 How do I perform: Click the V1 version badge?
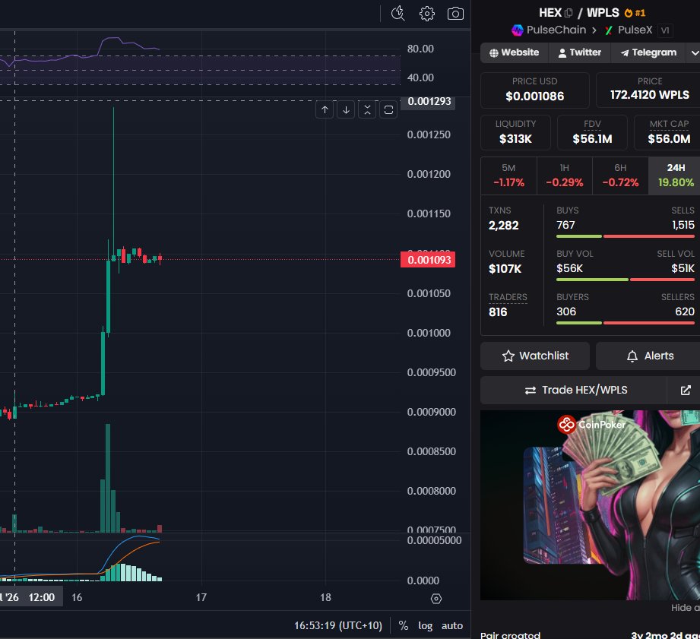(x=665, y=30)
